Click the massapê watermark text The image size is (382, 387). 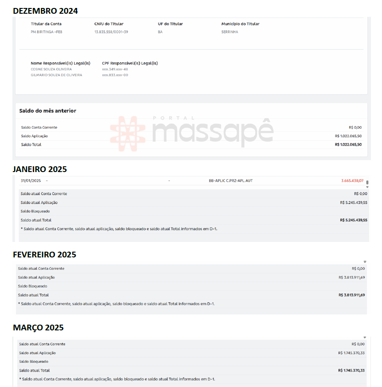pos(212,132)
